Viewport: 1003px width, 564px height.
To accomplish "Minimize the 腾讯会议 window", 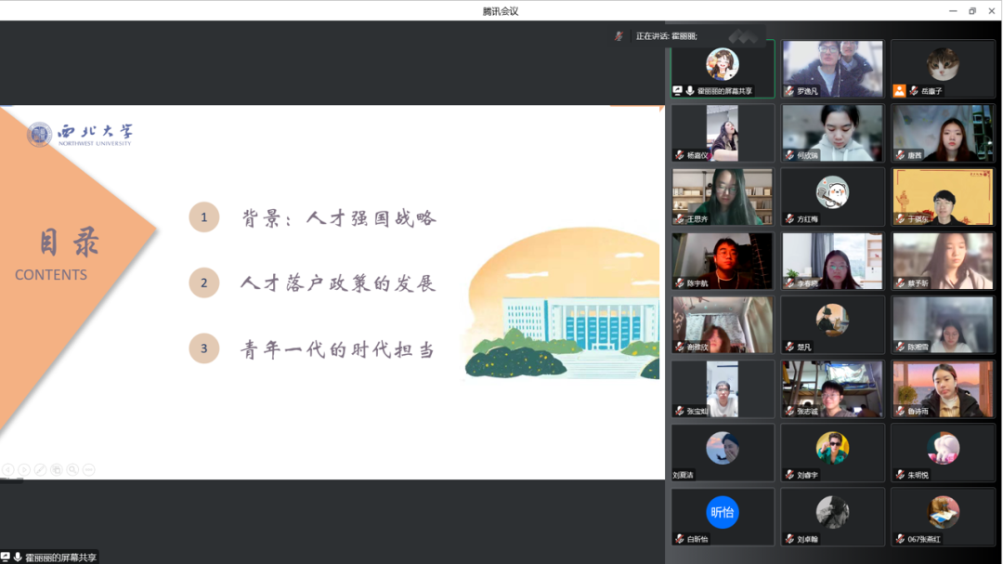I will pyautogui.click(x=952, y=11).
